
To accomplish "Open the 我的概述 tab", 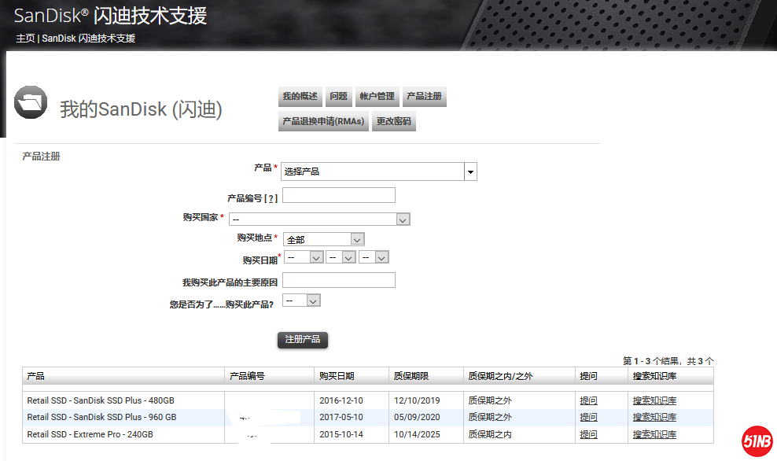I will [300, 96].
